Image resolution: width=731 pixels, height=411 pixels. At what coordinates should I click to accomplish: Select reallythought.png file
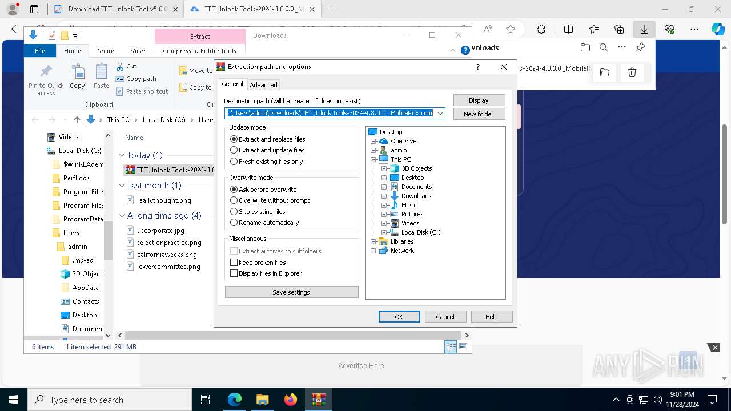tap(164, 200)
